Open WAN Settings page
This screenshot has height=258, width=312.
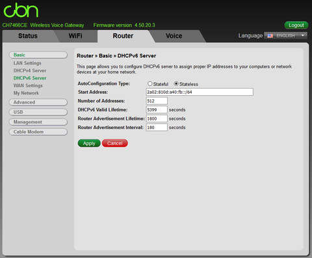[28, 85]
